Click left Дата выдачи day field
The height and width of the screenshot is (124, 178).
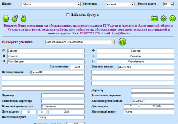pos(29,112)
